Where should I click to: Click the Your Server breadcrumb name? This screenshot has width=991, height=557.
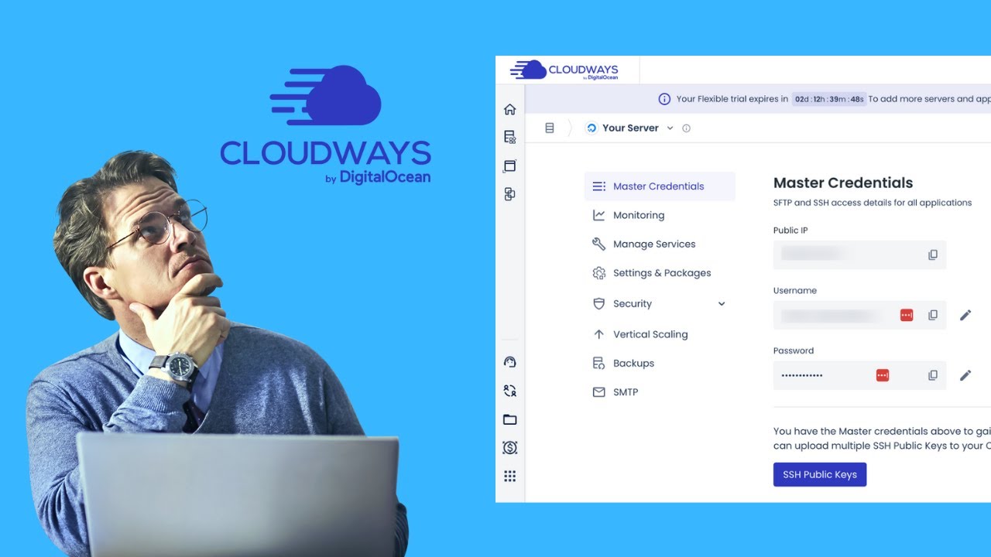point(630,128)
